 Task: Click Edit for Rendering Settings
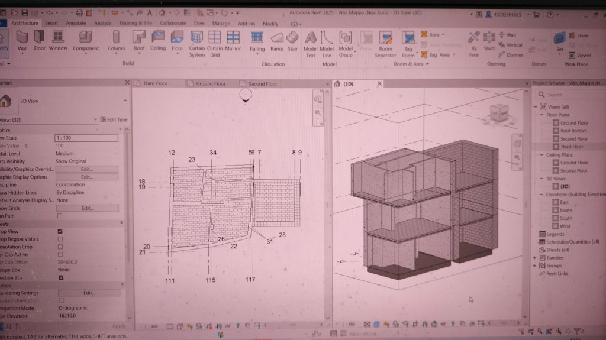click(x=89, y=293)
